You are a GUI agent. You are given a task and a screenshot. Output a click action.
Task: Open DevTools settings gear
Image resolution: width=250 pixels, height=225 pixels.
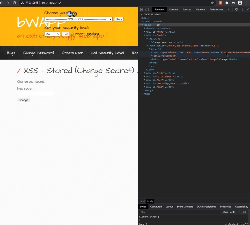coord(236,9)
